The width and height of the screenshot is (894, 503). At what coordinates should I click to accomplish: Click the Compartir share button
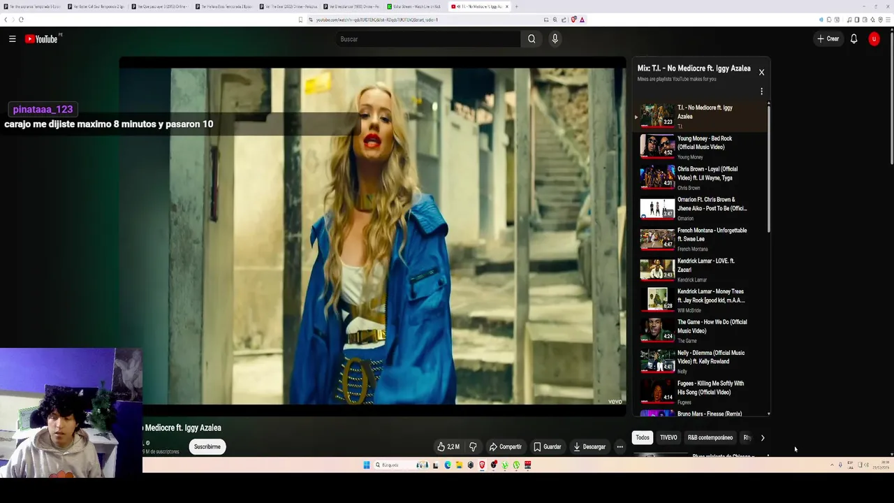pyautogui.click(x=505, y=446)
